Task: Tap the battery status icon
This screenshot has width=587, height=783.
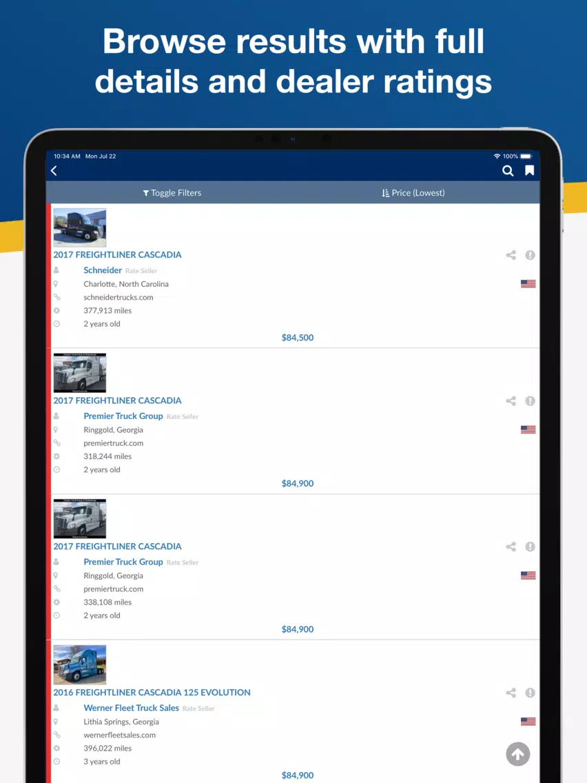Action: (x=526, y=156)
